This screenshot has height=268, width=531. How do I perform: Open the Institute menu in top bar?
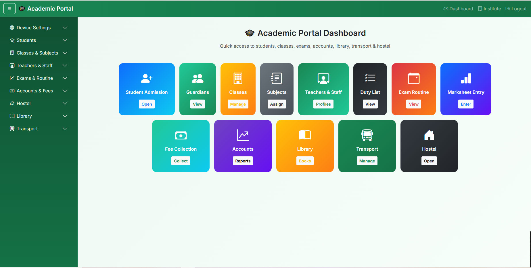pos(490,9)
